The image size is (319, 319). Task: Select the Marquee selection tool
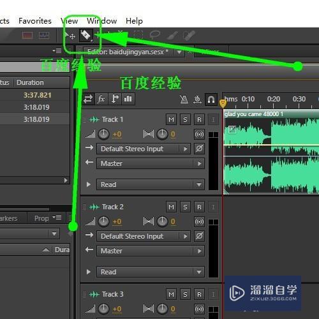(138, 35)
